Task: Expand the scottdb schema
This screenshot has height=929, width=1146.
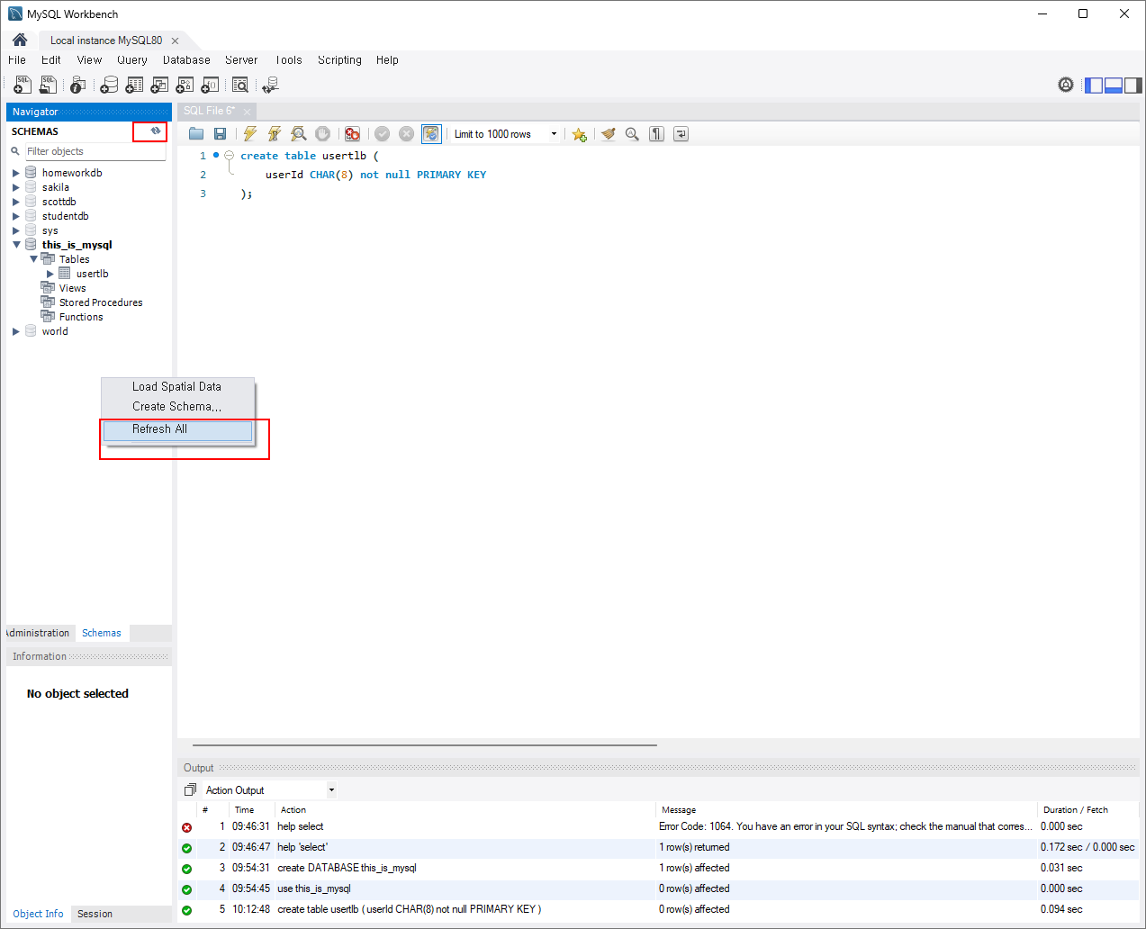Action: [x=16, y=202]
